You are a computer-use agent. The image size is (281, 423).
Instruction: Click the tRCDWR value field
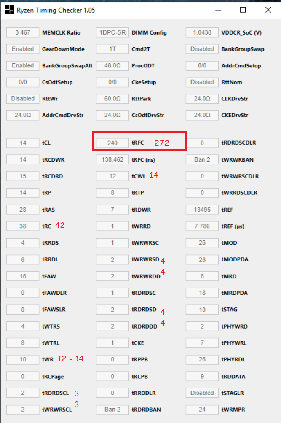(x=23, y=160)
